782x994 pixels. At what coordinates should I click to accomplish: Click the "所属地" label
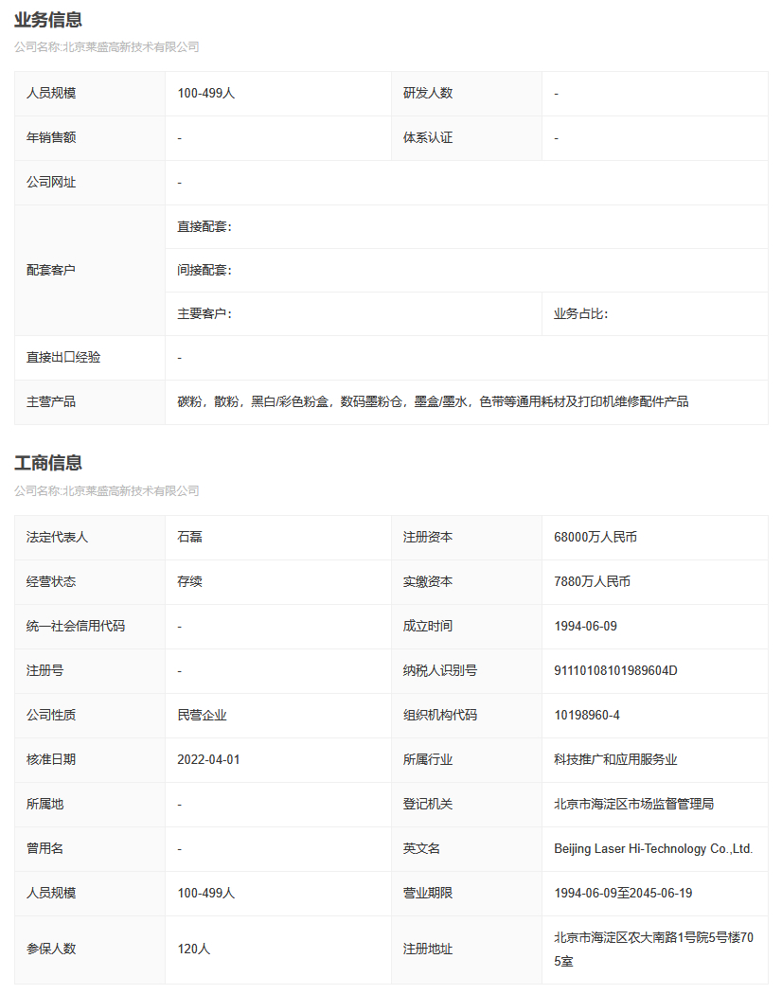coord(45,804)
